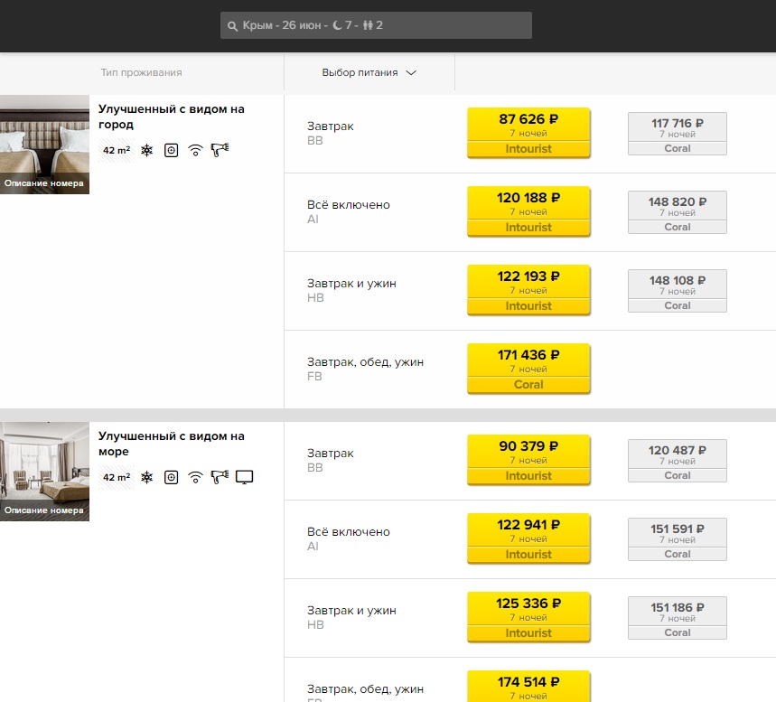This screenshot has height=702, width=776.
Task: Click air conditioning icon for city view room
Action: point(147,150)
